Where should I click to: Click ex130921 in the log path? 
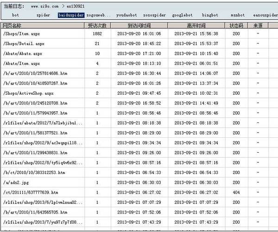(x=76, y=6)
